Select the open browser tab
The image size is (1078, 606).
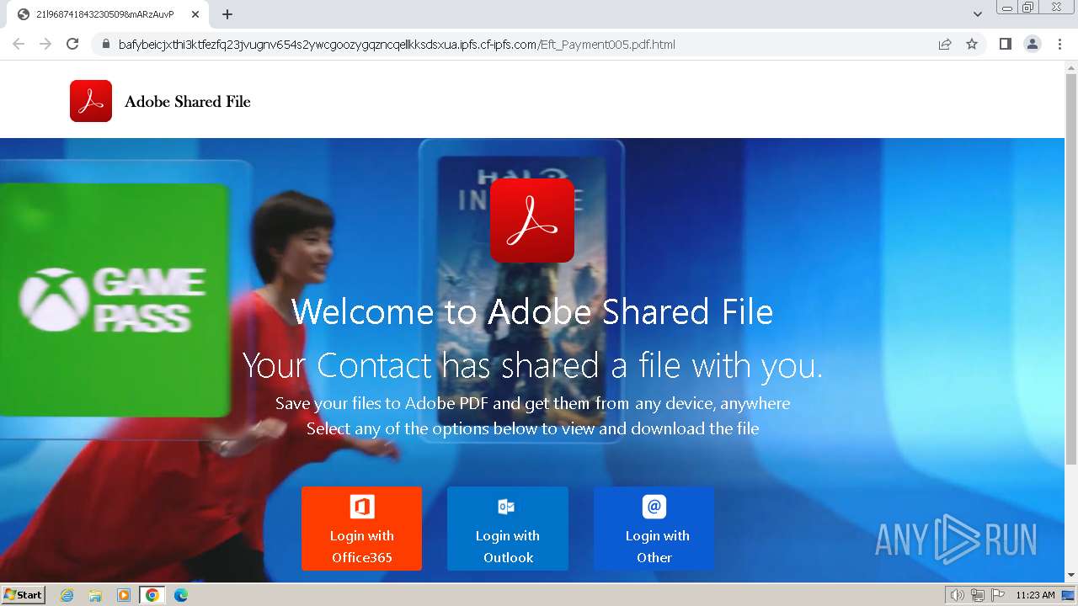pyautogui.click(x=107, y=14)
